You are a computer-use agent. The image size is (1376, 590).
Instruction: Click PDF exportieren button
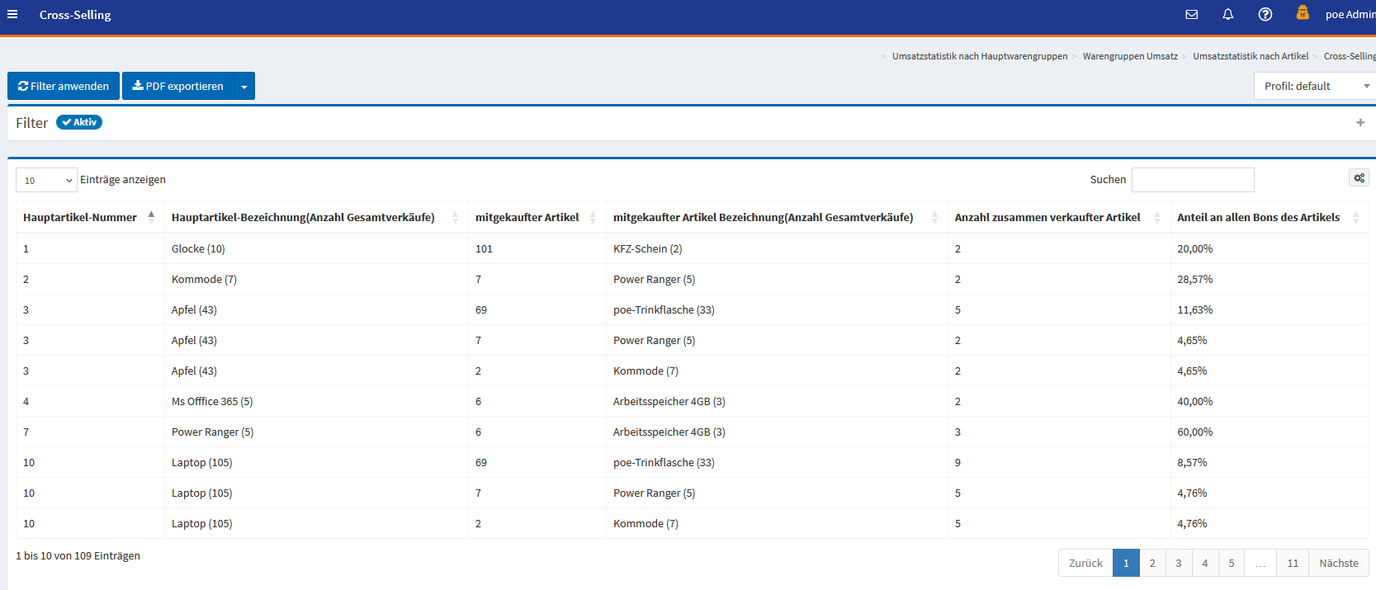tap(177, 87)
